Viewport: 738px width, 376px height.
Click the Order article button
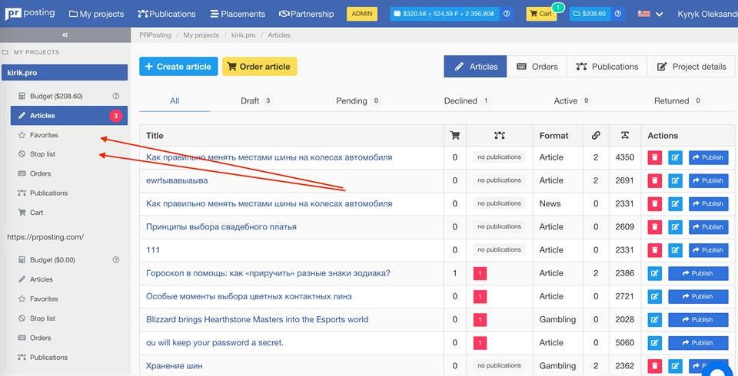pyautogui.click(x=259, y=66)
